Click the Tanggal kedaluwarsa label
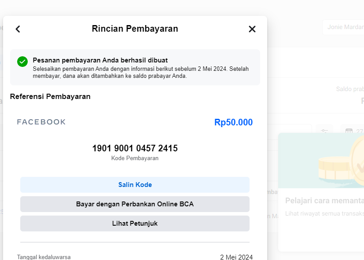The width and height of the screenshot is (364, 260). [x=44, y=257]
